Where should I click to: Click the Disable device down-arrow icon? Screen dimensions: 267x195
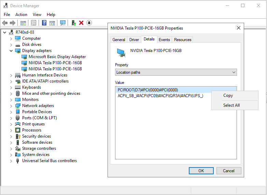[x=89, y=23]
